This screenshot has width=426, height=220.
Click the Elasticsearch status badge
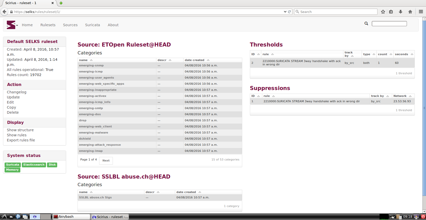click(34, 165)
